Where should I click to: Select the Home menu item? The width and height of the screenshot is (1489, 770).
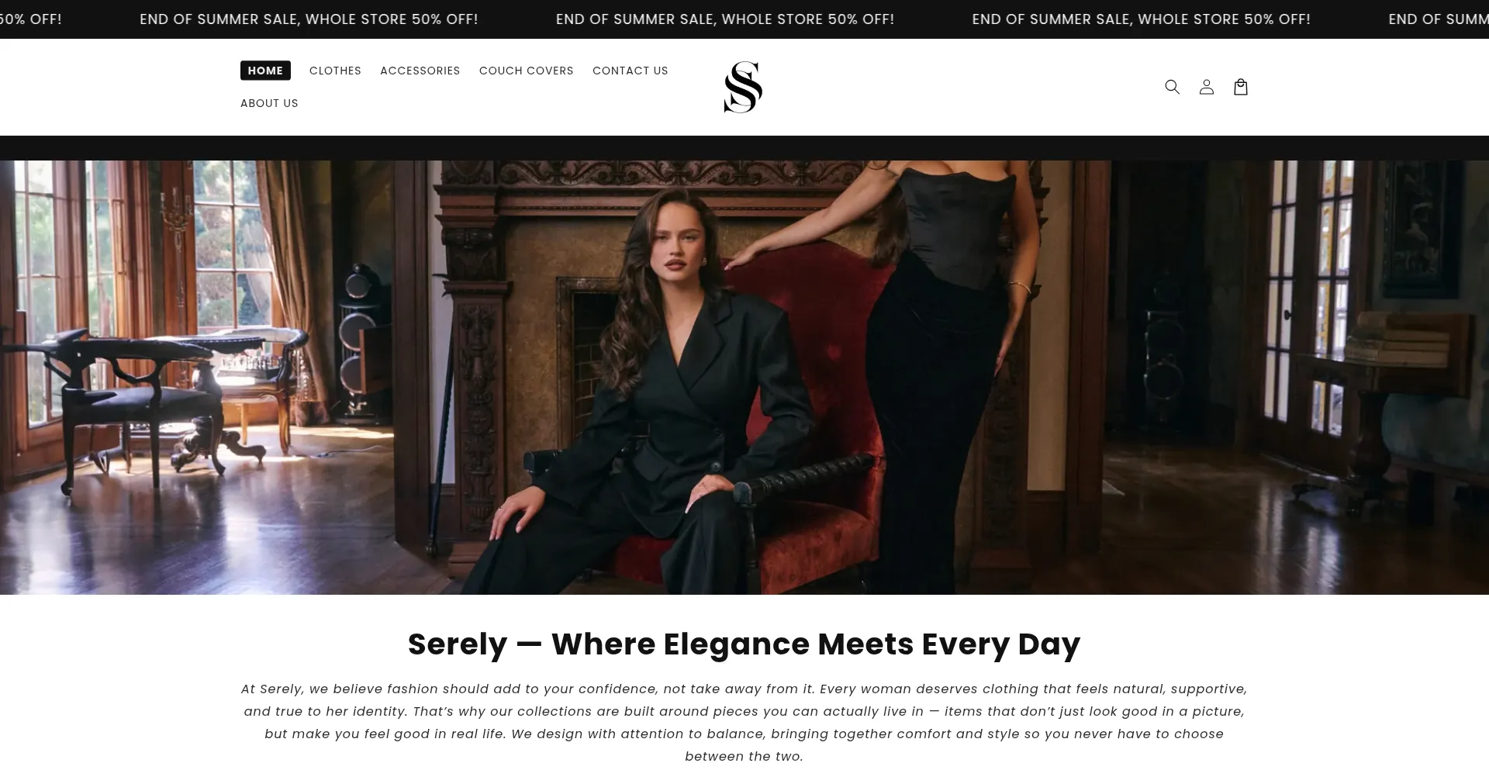265,71
